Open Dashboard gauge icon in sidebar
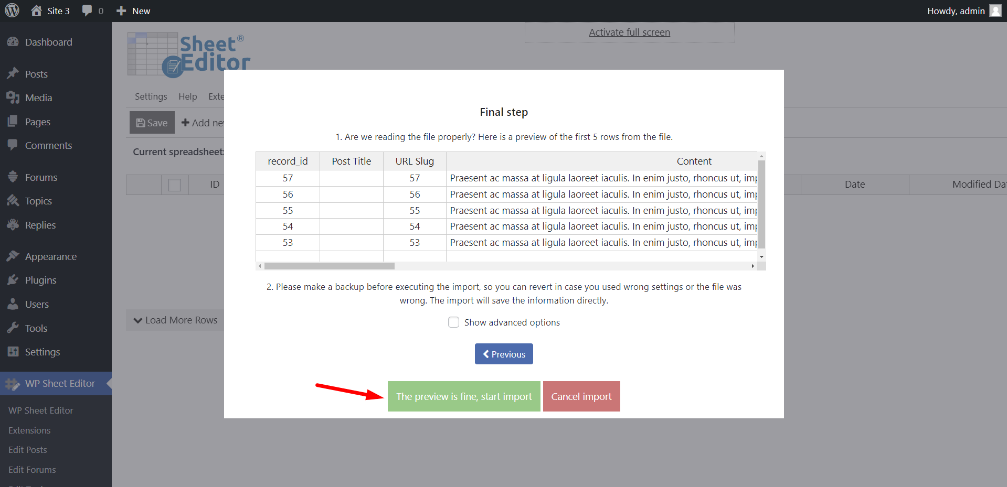 pyautogui.click(x=13, y=42)
